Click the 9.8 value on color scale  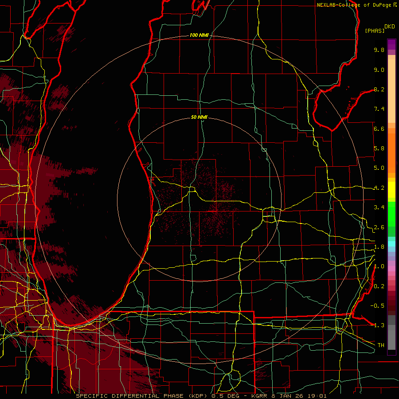pyautogui.click(x=379, y=50)
